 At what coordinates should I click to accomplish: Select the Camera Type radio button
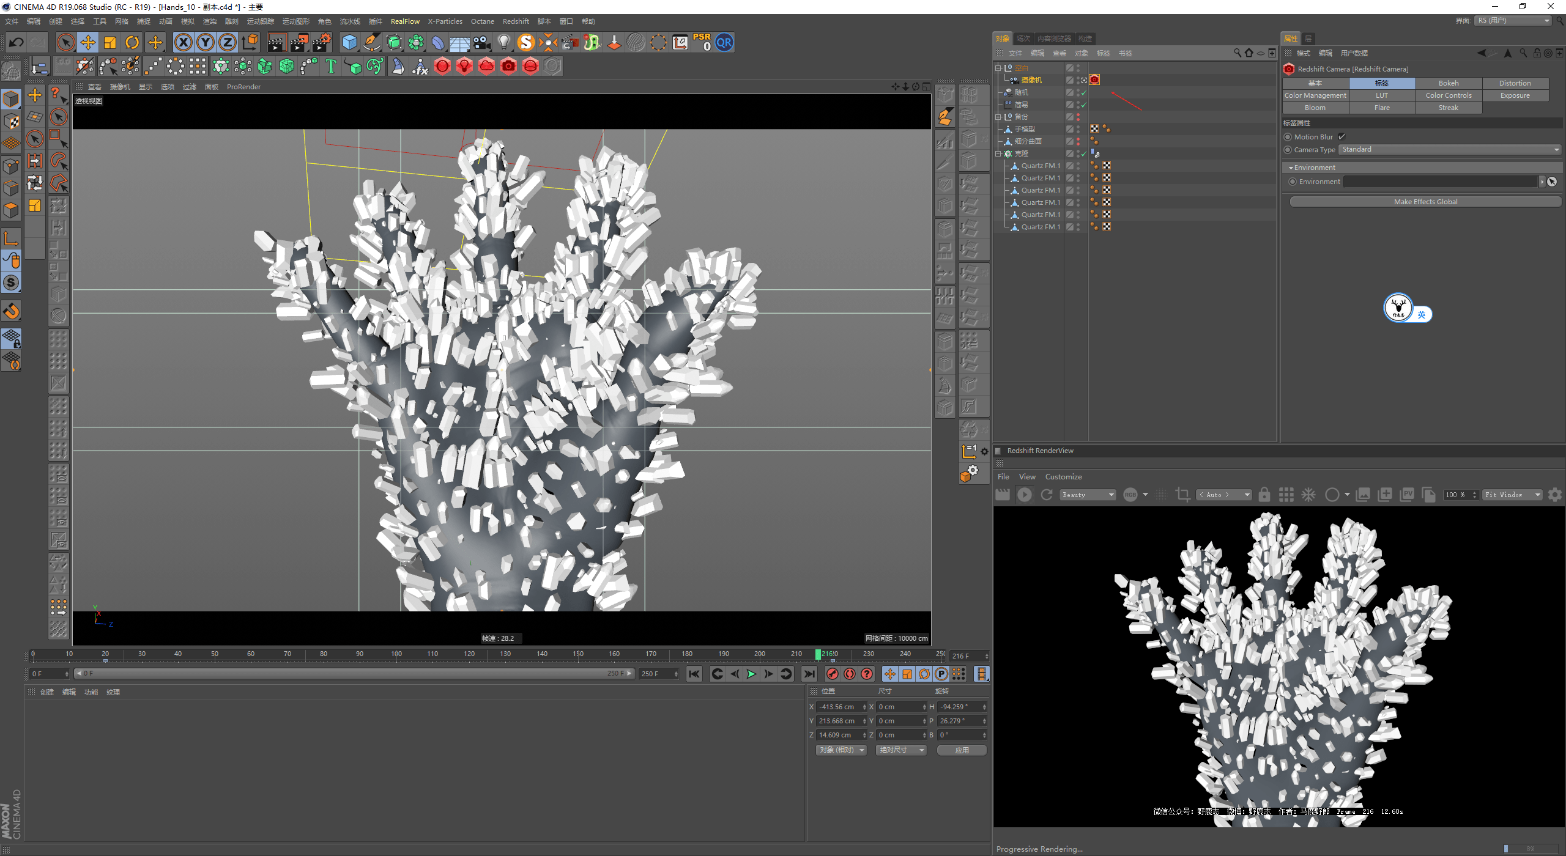(1288, 150)
